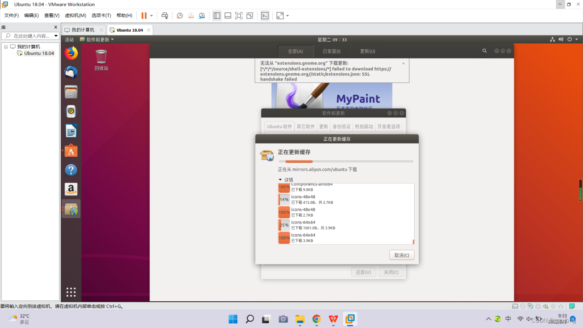Take a snapshot of this virtual machine
The image size is (583, 328).
180,16
